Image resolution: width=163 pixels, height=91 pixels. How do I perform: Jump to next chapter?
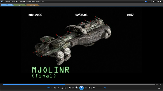86,88
